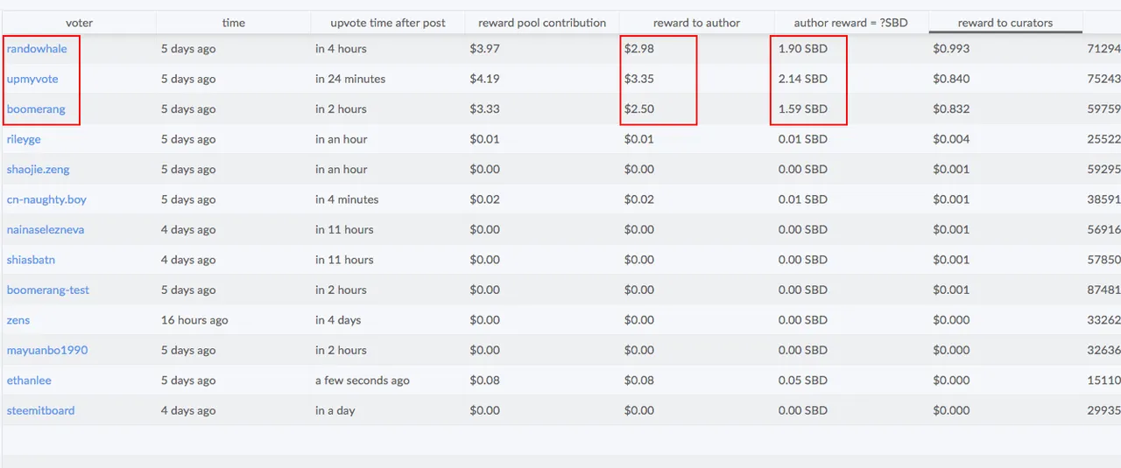Select the 2.14 SBD author reward cell
This screenshot has width=1121, height=468.
point(803,79)
